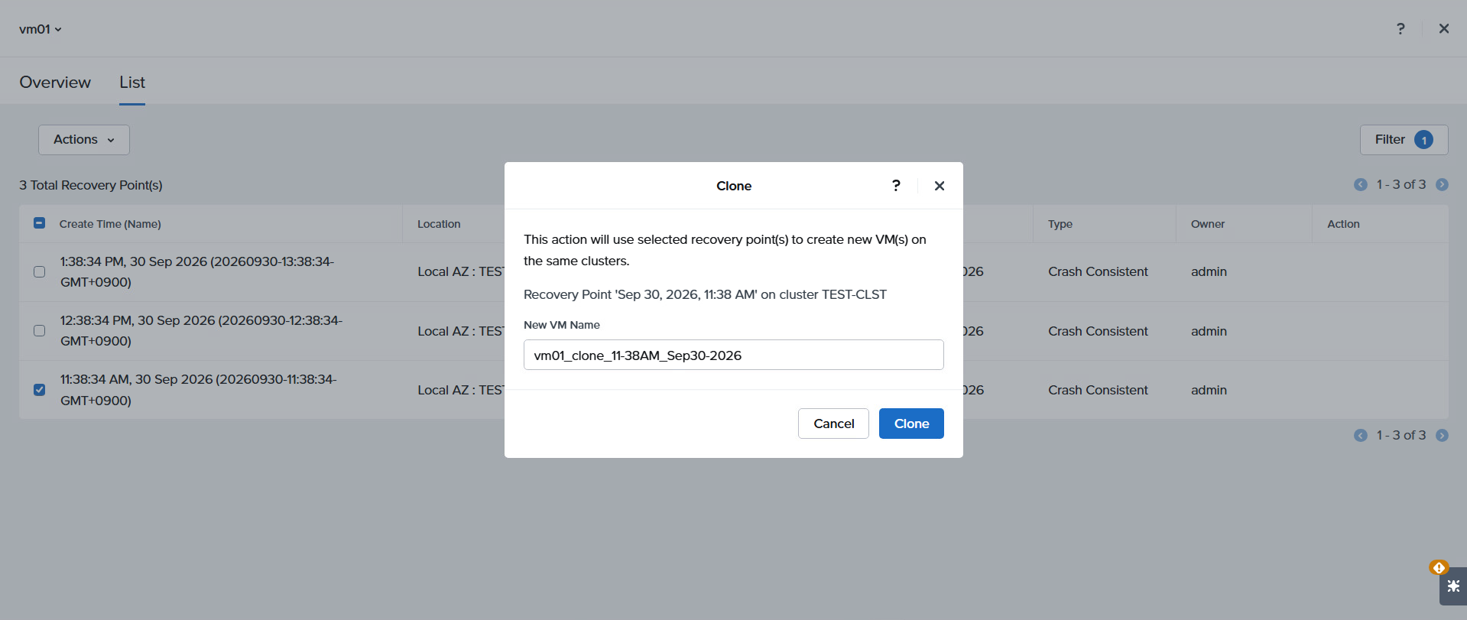
Task: Click the Owner column header
Action: pyautogui.click(x=1208, y=224)
